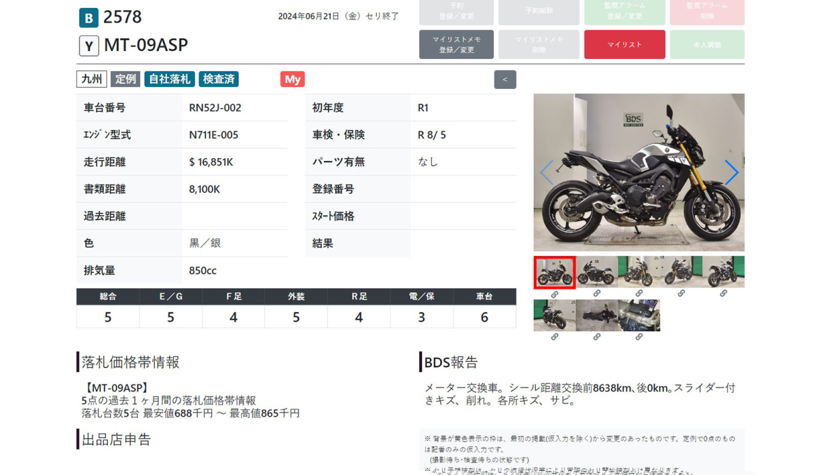Screen dimensions: 815x475
Task: Click frame number value RN52J-002
Action: tap(215, 108)
